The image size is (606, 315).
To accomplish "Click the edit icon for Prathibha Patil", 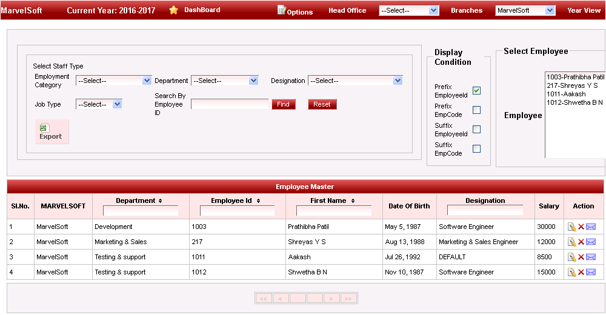I will pos(571,227).
